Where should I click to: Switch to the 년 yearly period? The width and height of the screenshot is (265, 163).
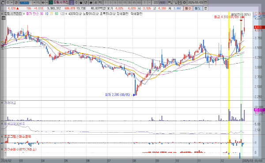(86, 3)
